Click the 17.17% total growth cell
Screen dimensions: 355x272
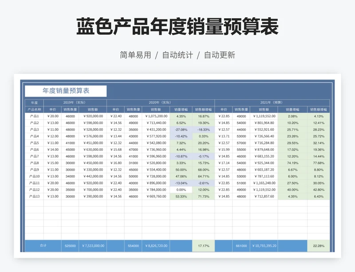point(203,246)
